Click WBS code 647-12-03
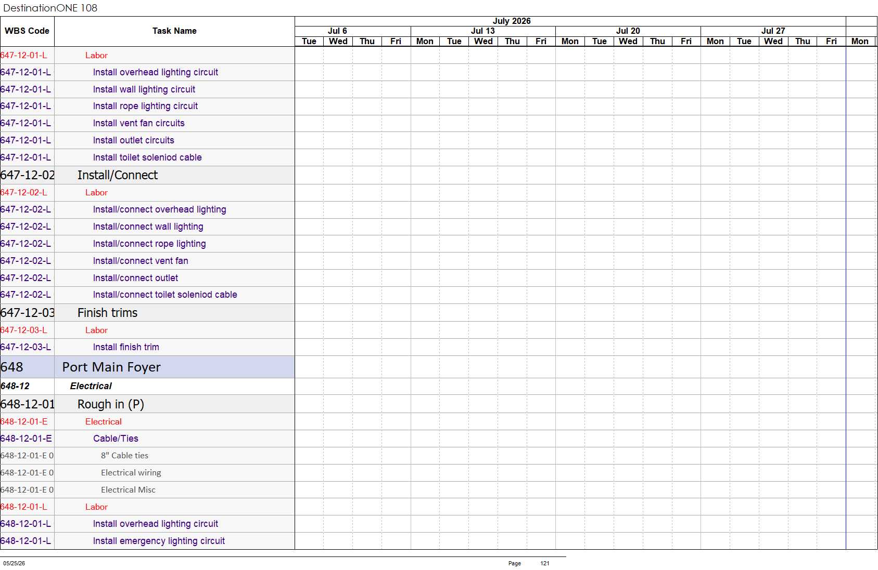This screenshot has height=570, width=878. pos(27,313)
